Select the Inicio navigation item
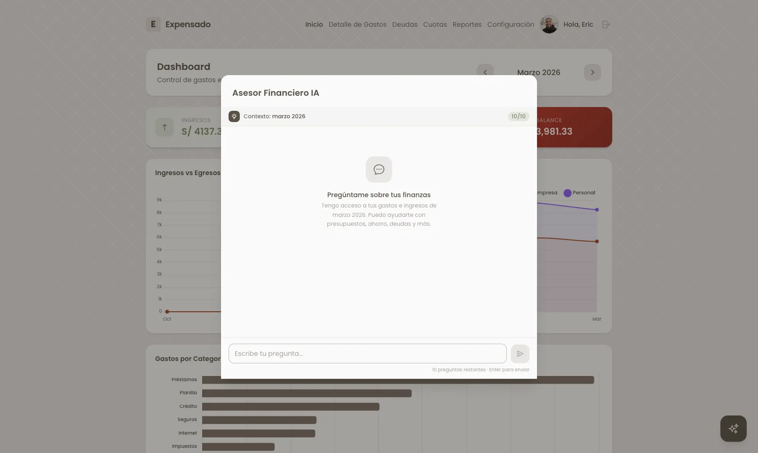The width and height of the screenshot is (758, 453). [314, 24]
